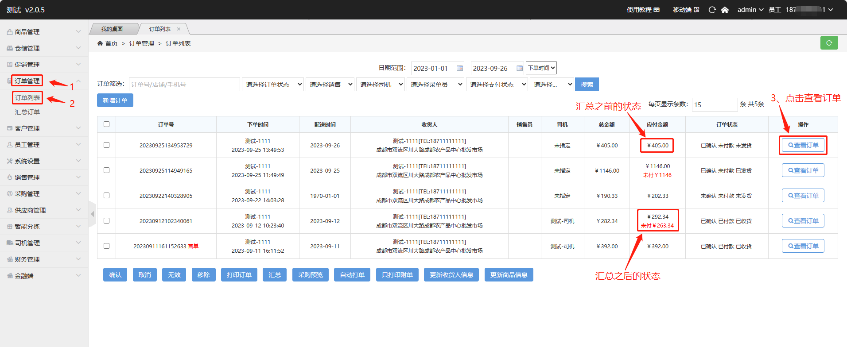
Task: Select checkbox for order 20230912102340061
Action: [x=106, y=221]
